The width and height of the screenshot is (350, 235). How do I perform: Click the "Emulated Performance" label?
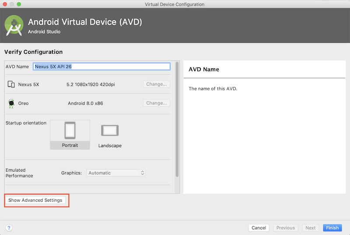(x=19, y=173)
